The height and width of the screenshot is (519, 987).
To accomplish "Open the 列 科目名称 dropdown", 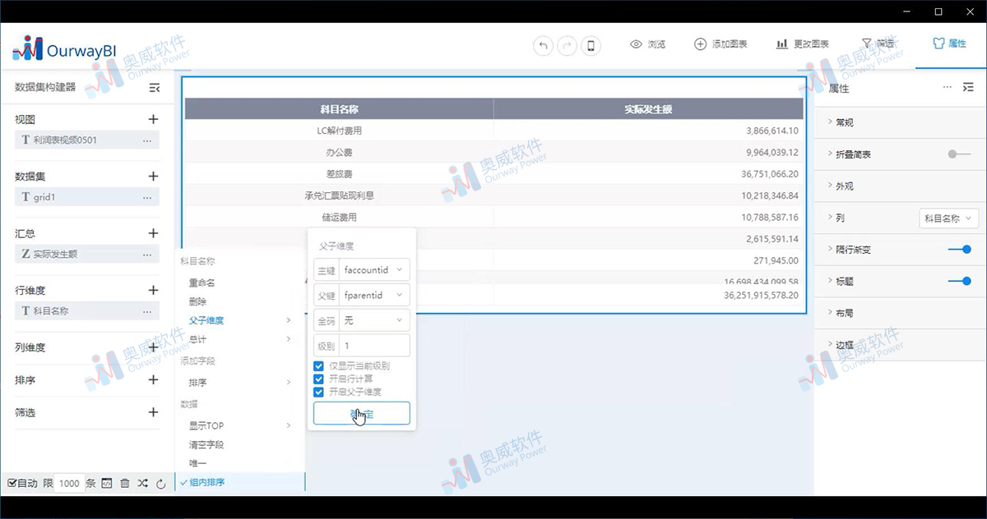I will (x=948, y=218).
